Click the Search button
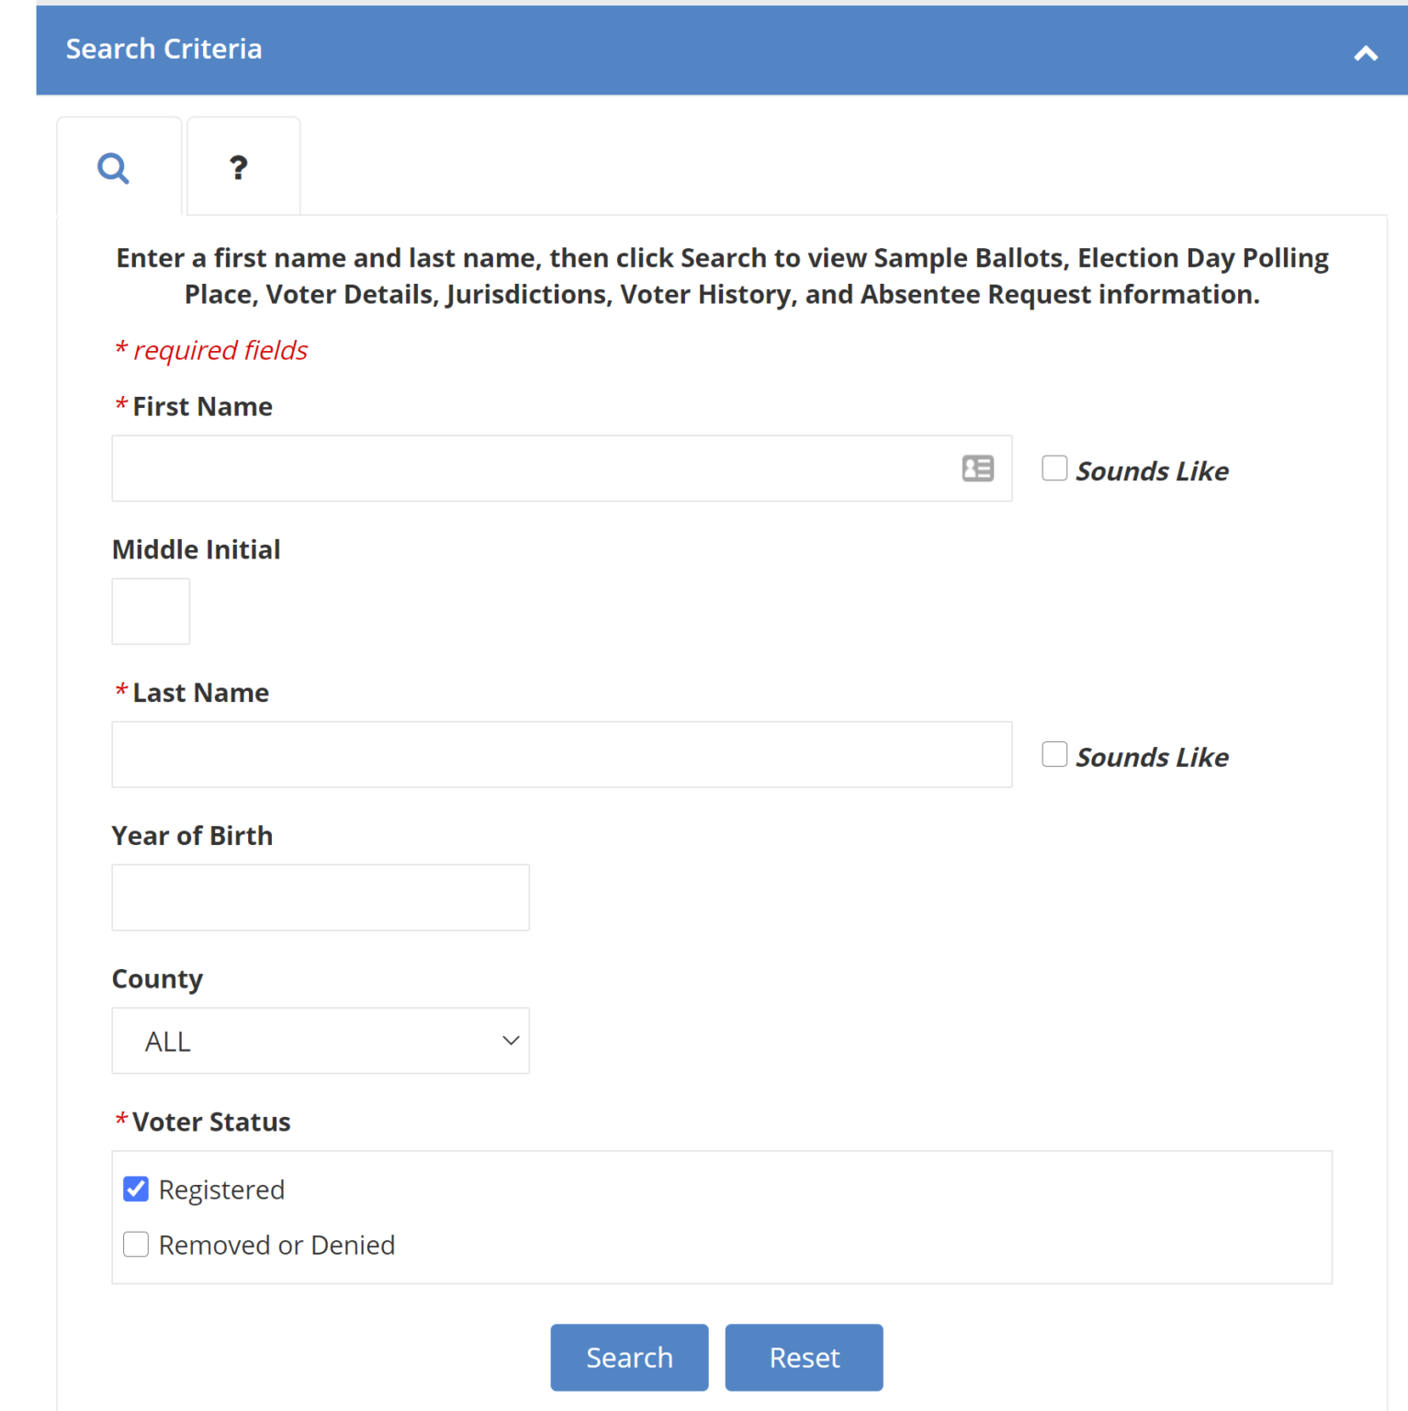The image size is (1408, 1411). tap(628, 1357)
